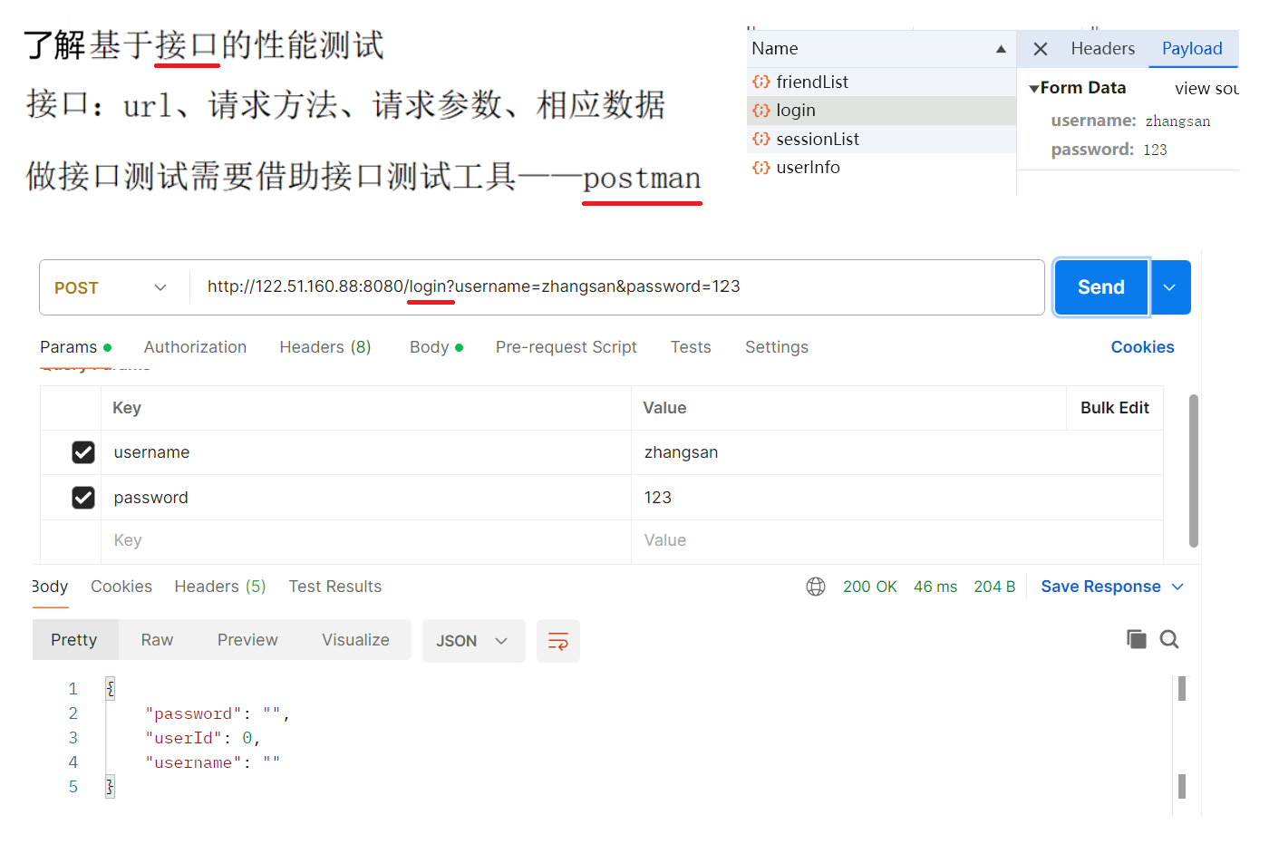1269x844 pixels.
Task: Select the response Body tab
Action: (x=50, y=587)
